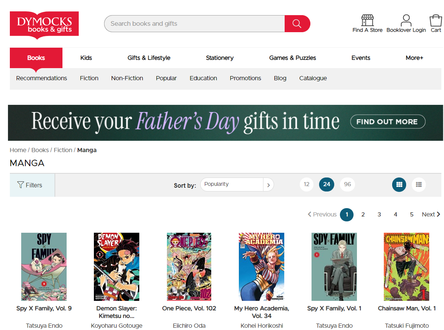This screenshot has width=444, height=330.
Task: Type in the Search books and gifts field
Action: [194, 24]
